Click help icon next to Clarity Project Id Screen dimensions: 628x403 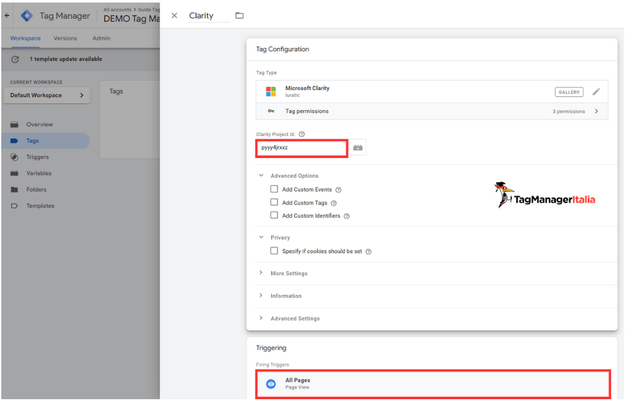301,134
